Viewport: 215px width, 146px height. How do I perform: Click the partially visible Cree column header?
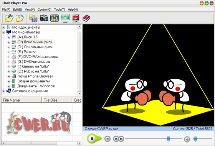coord(77,100)
